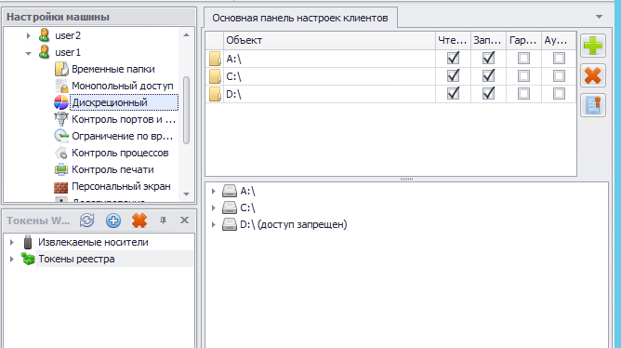Enable the Ау... checkbox for A:\
Screen dimensions: 621x348
(559, 59)
